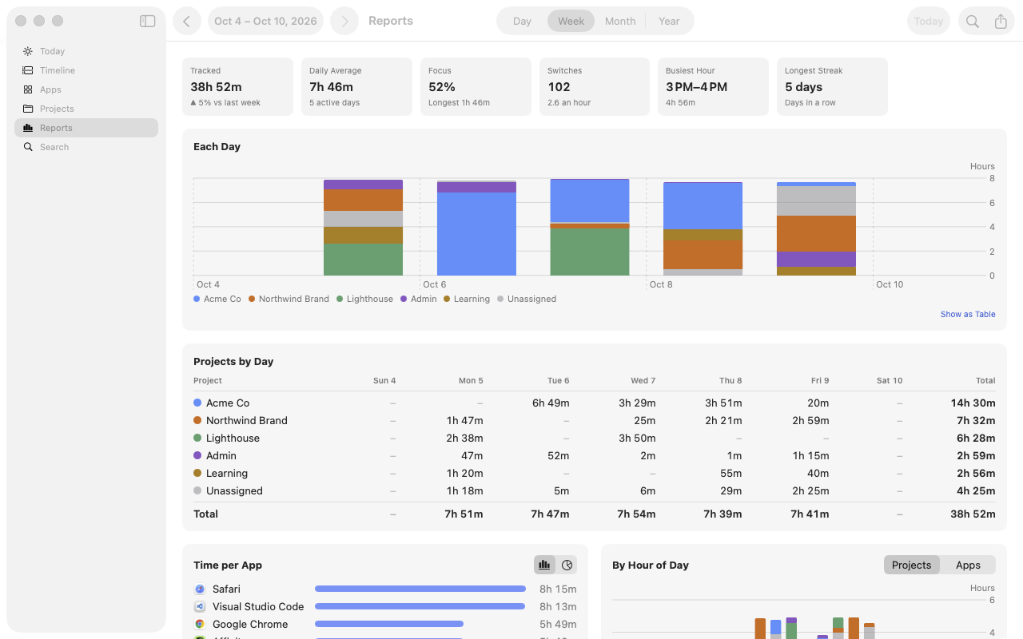
Task: Click the Busiest Hour 3PM–4PM card
Action: (713, 86)
